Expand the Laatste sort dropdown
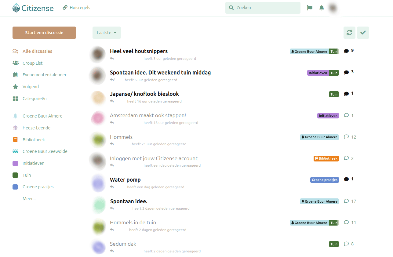 [x=107, y=33]
